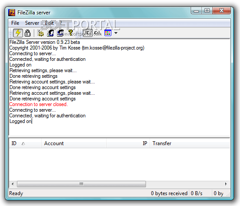Expand the dropdown arrow beside the grid icon
Screen dimensions: 240x206
click(x=116, y=33)
